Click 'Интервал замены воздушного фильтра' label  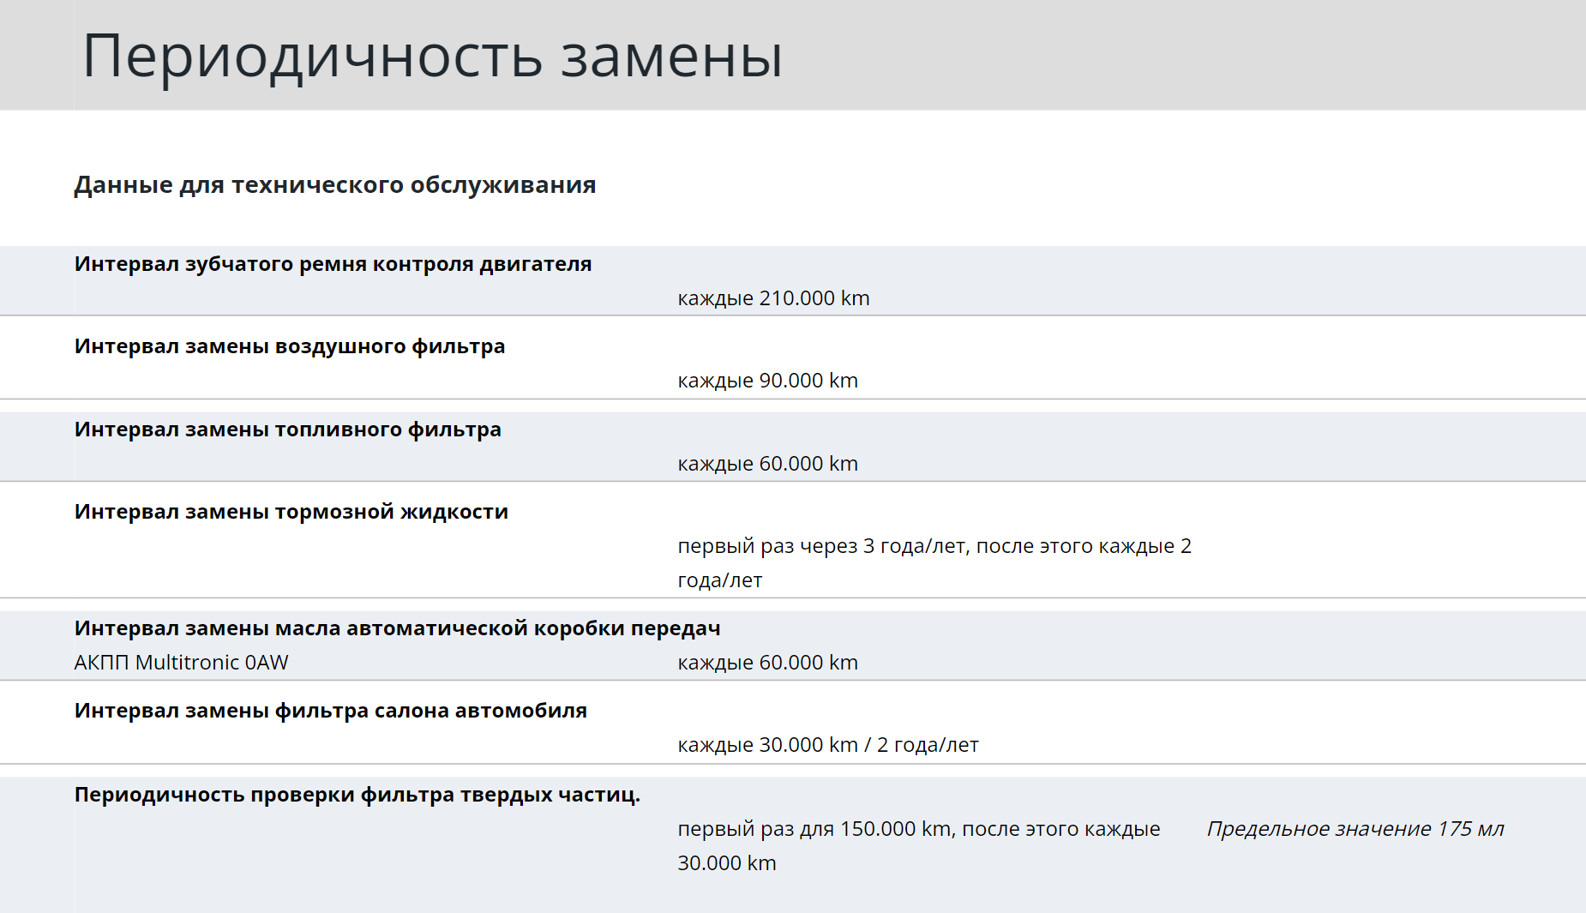(289, 346)
